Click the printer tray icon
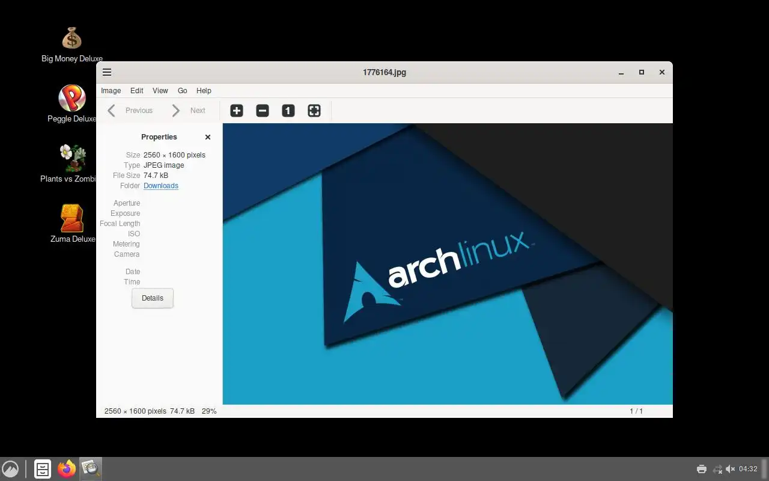Image resolution: width=769 pixels, height=481 pixels. [701, 469]
